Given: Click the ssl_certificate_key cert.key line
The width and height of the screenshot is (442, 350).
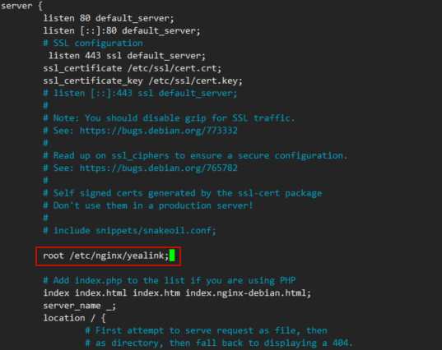Looking at the screenshot, I should pos(142,81).
